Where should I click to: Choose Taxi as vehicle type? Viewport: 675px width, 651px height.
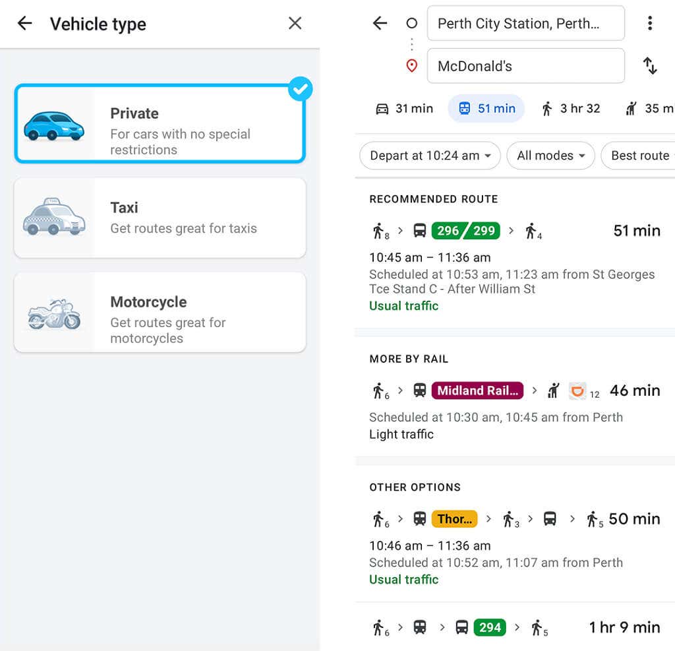tap(160, 218)
